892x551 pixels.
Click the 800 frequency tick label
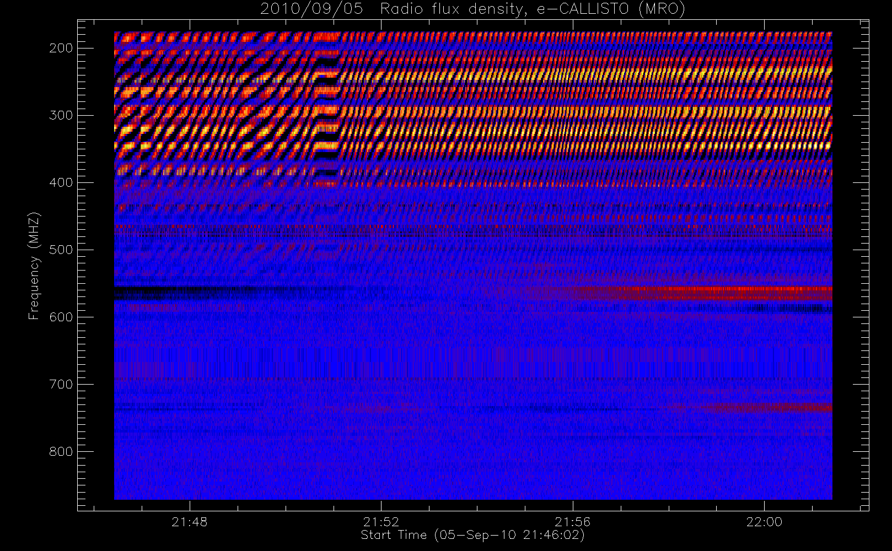[61, 451]
